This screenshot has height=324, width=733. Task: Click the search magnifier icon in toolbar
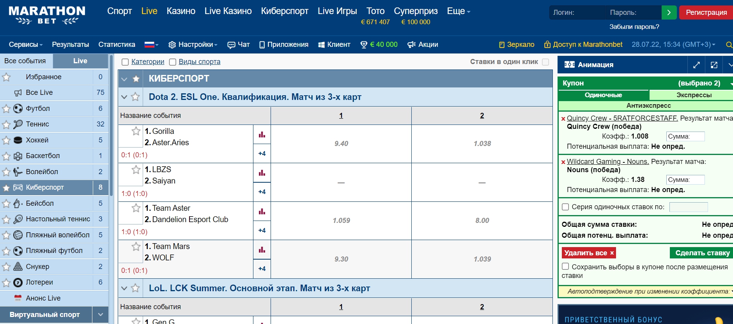click(728, 45)
